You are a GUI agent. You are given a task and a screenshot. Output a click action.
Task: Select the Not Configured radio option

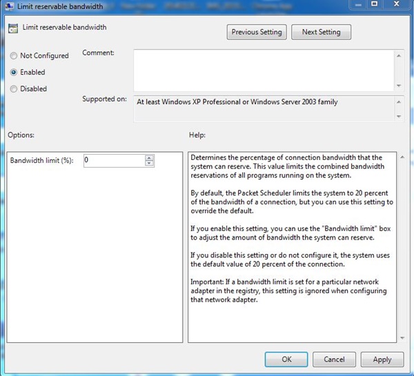(14, 55)
